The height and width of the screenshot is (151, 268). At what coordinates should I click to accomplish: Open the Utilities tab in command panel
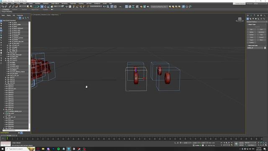click(x=264, y=16)
